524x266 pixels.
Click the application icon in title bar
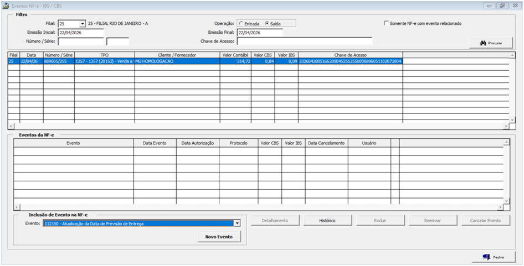click(6, 6)
